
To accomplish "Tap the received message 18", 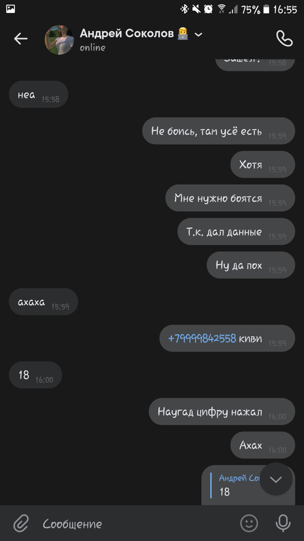I will point(35,375).
